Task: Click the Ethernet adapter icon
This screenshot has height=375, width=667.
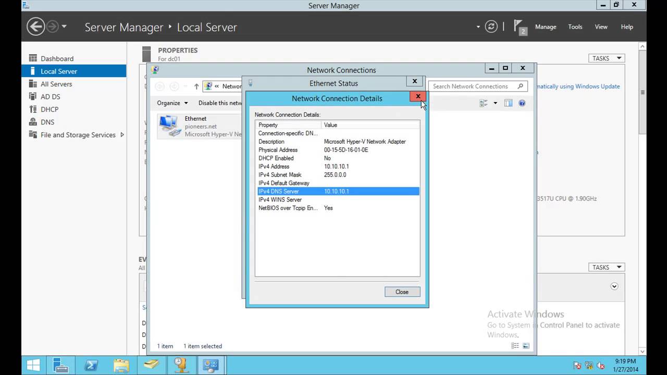Action: click(x=169, y=126)
